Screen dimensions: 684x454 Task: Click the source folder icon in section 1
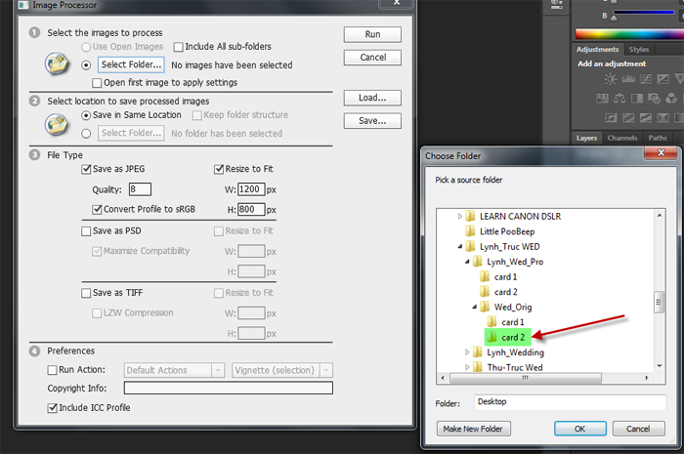coord(57,64)
